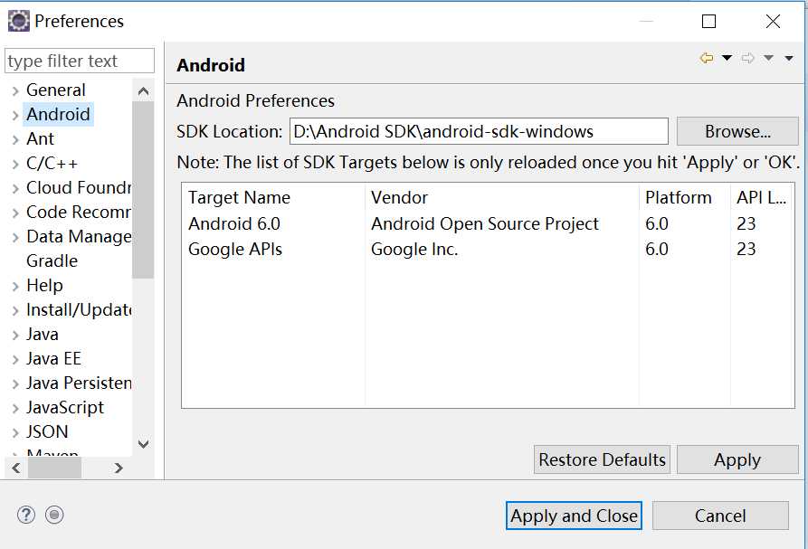Select the Android 6.0 target row
The height and width of the screenshot is (549, 808).
234,223
